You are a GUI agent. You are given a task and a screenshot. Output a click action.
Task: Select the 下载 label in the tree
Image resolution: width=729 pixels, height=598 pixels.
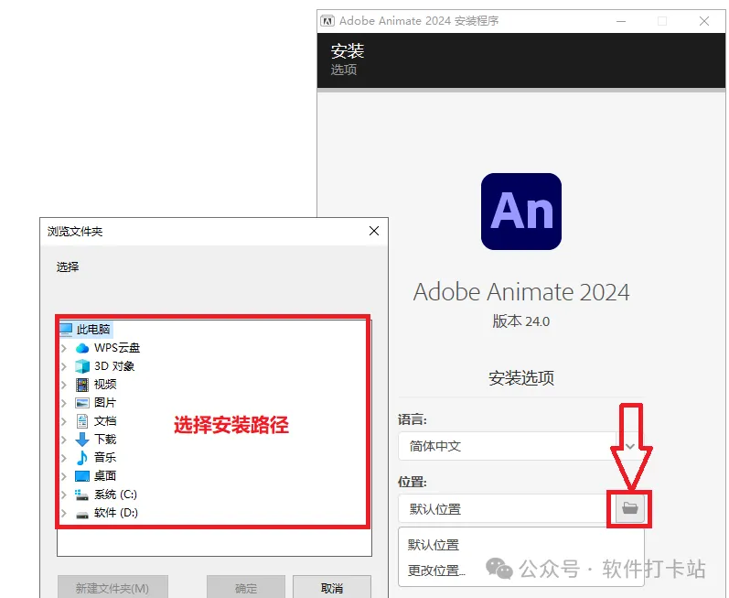[x=105, y=440]
